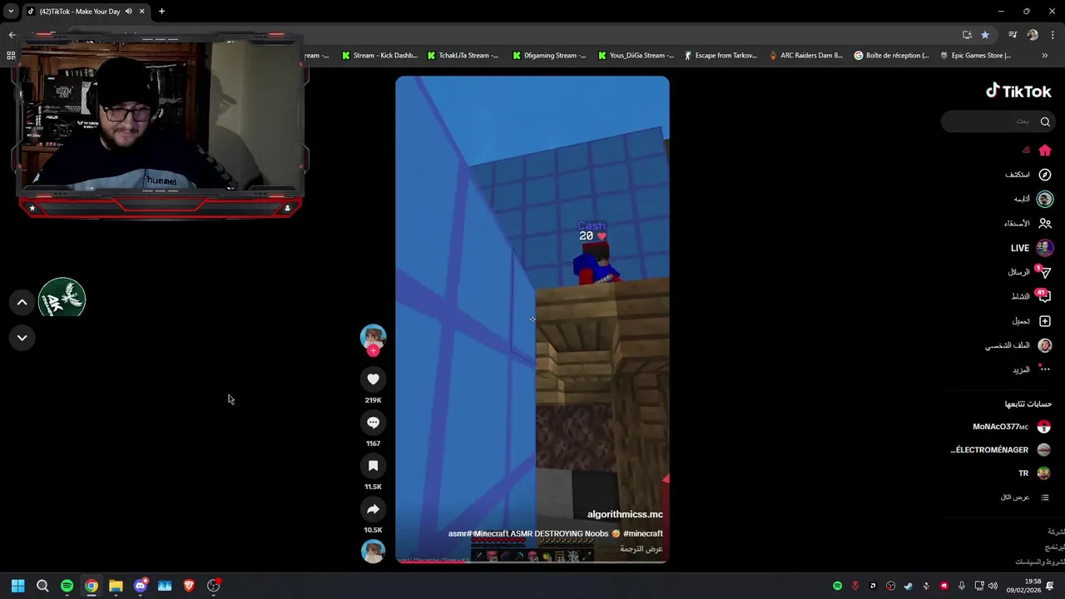Open the For You home icon
Image resolution: width=1065 pixels, height=599 pixels.
pos(1045,151)
